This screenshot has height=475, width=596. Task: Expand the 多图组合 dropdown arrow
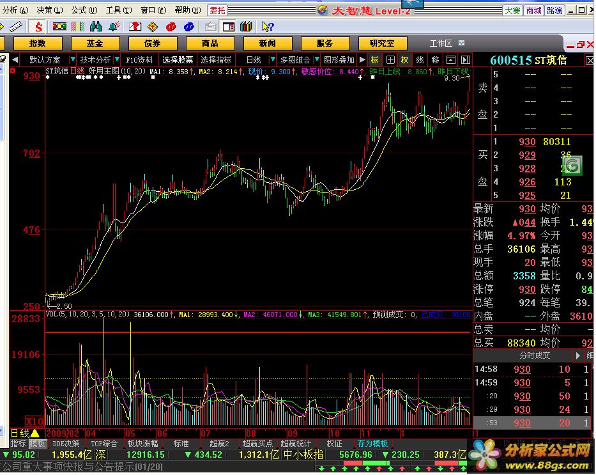pos(317,59)
